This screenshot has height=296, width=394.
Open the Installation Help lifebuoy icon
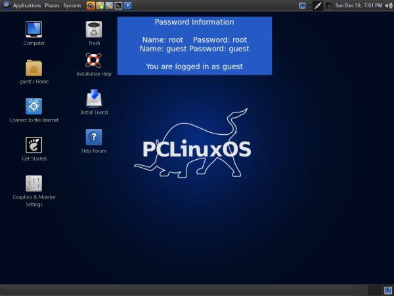[93, 60]
